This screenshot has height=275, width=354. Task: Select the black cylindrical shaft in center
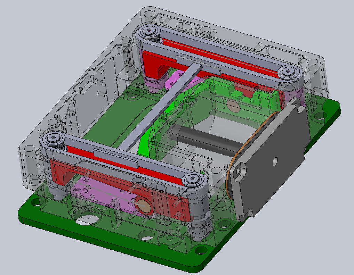207,140
